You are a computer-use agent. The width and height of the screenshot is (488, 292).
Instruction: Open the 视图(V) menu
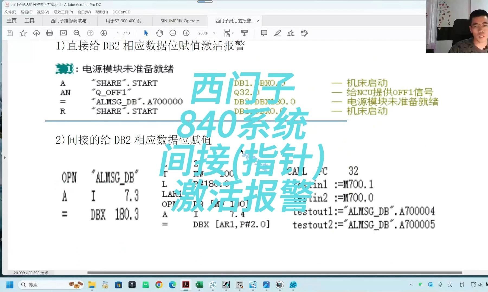point(43,12)
